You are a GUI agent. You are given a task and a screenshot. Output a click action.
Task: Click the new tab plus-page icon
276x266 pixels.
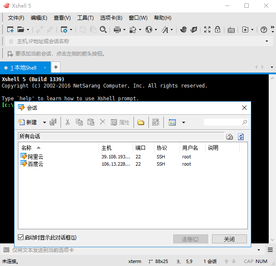coord(245,29)
